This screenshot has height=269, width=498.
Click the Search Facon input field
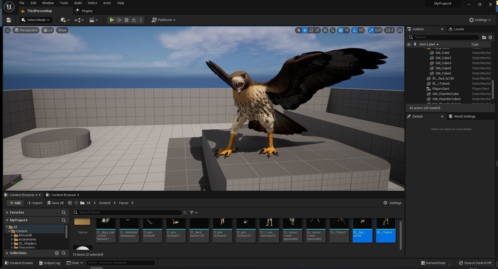click(127, 213)
